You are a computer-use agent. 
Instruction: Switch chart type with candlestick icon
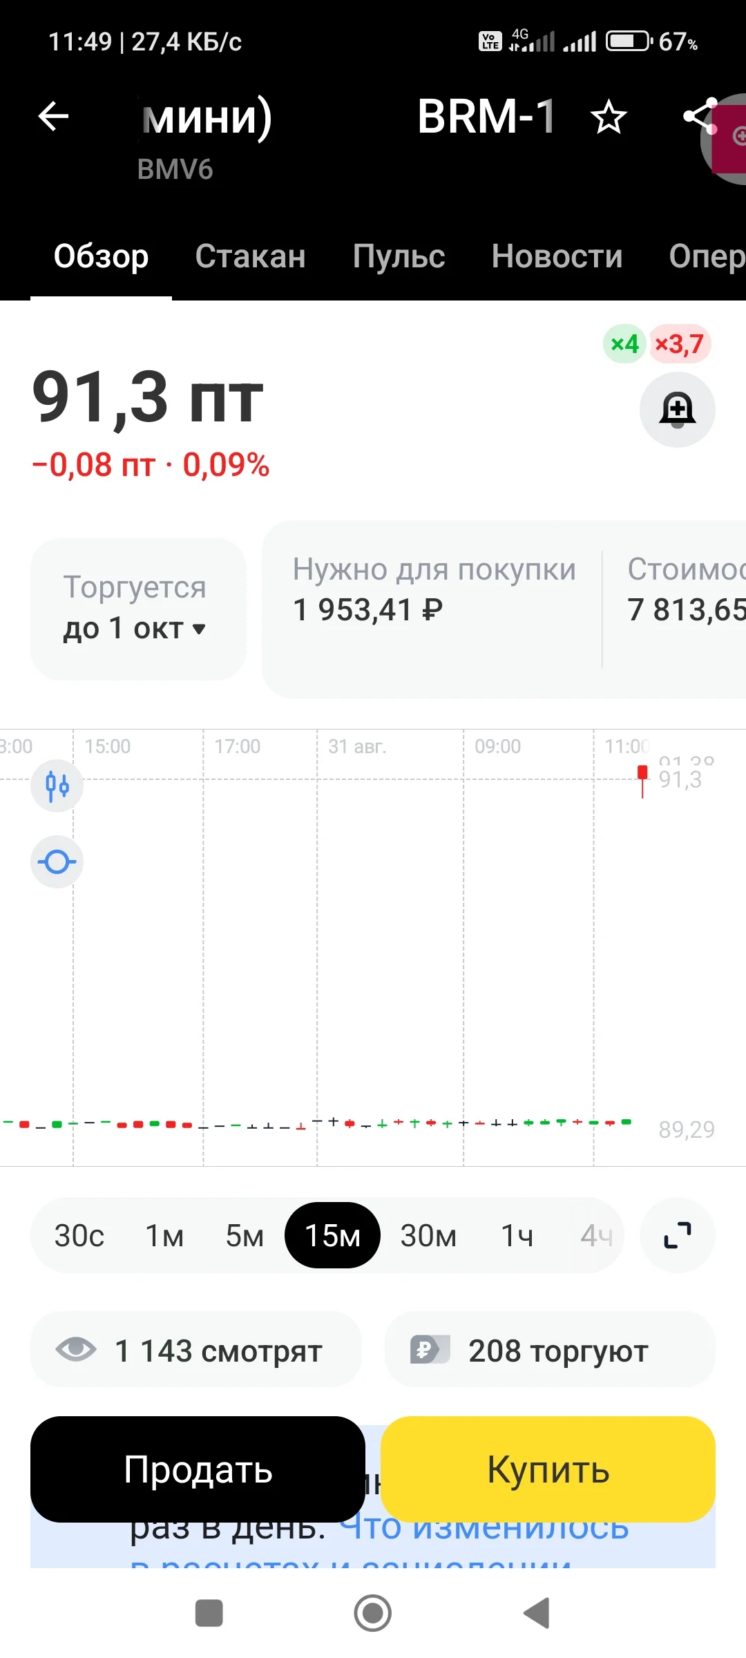pos(57,785)
